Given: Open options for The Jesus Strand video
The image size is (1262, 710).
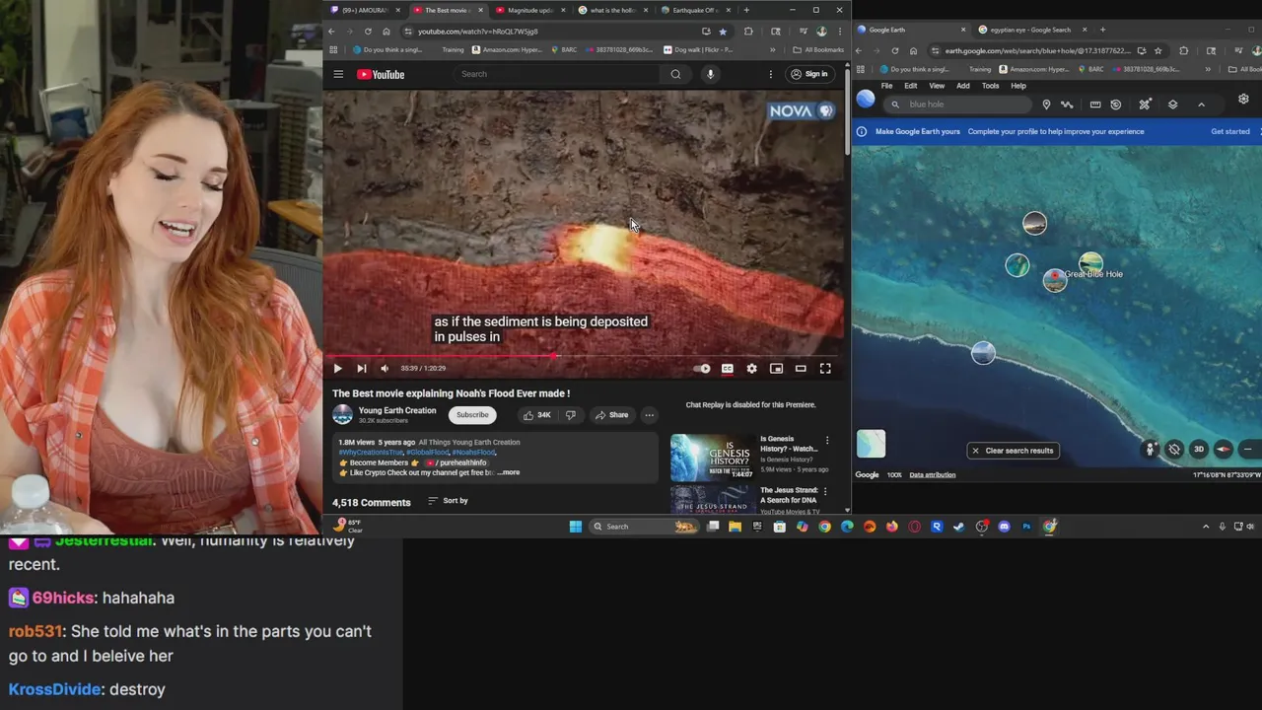Looking at the screenshot, I should [827, 491].
